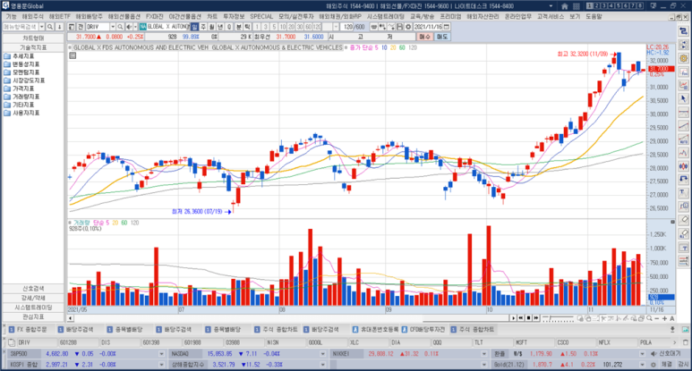Switch to the CFD배당투자전 tab
The width and height of the screenshot is (692, 371).
point(423,330)
